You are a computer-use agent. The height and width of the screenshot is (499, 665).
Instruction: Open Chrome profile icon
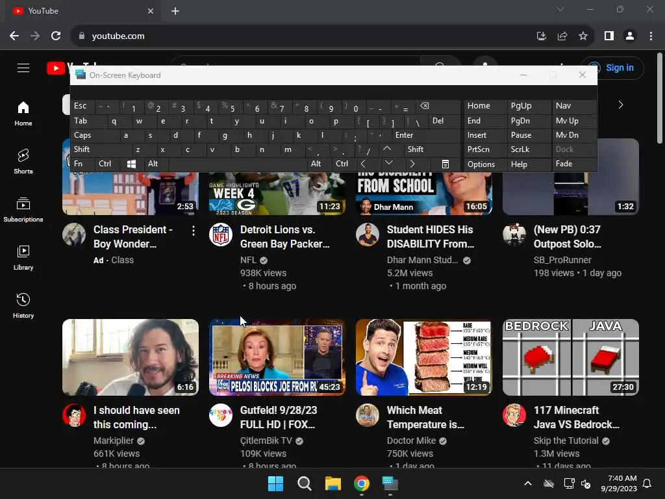630,36
